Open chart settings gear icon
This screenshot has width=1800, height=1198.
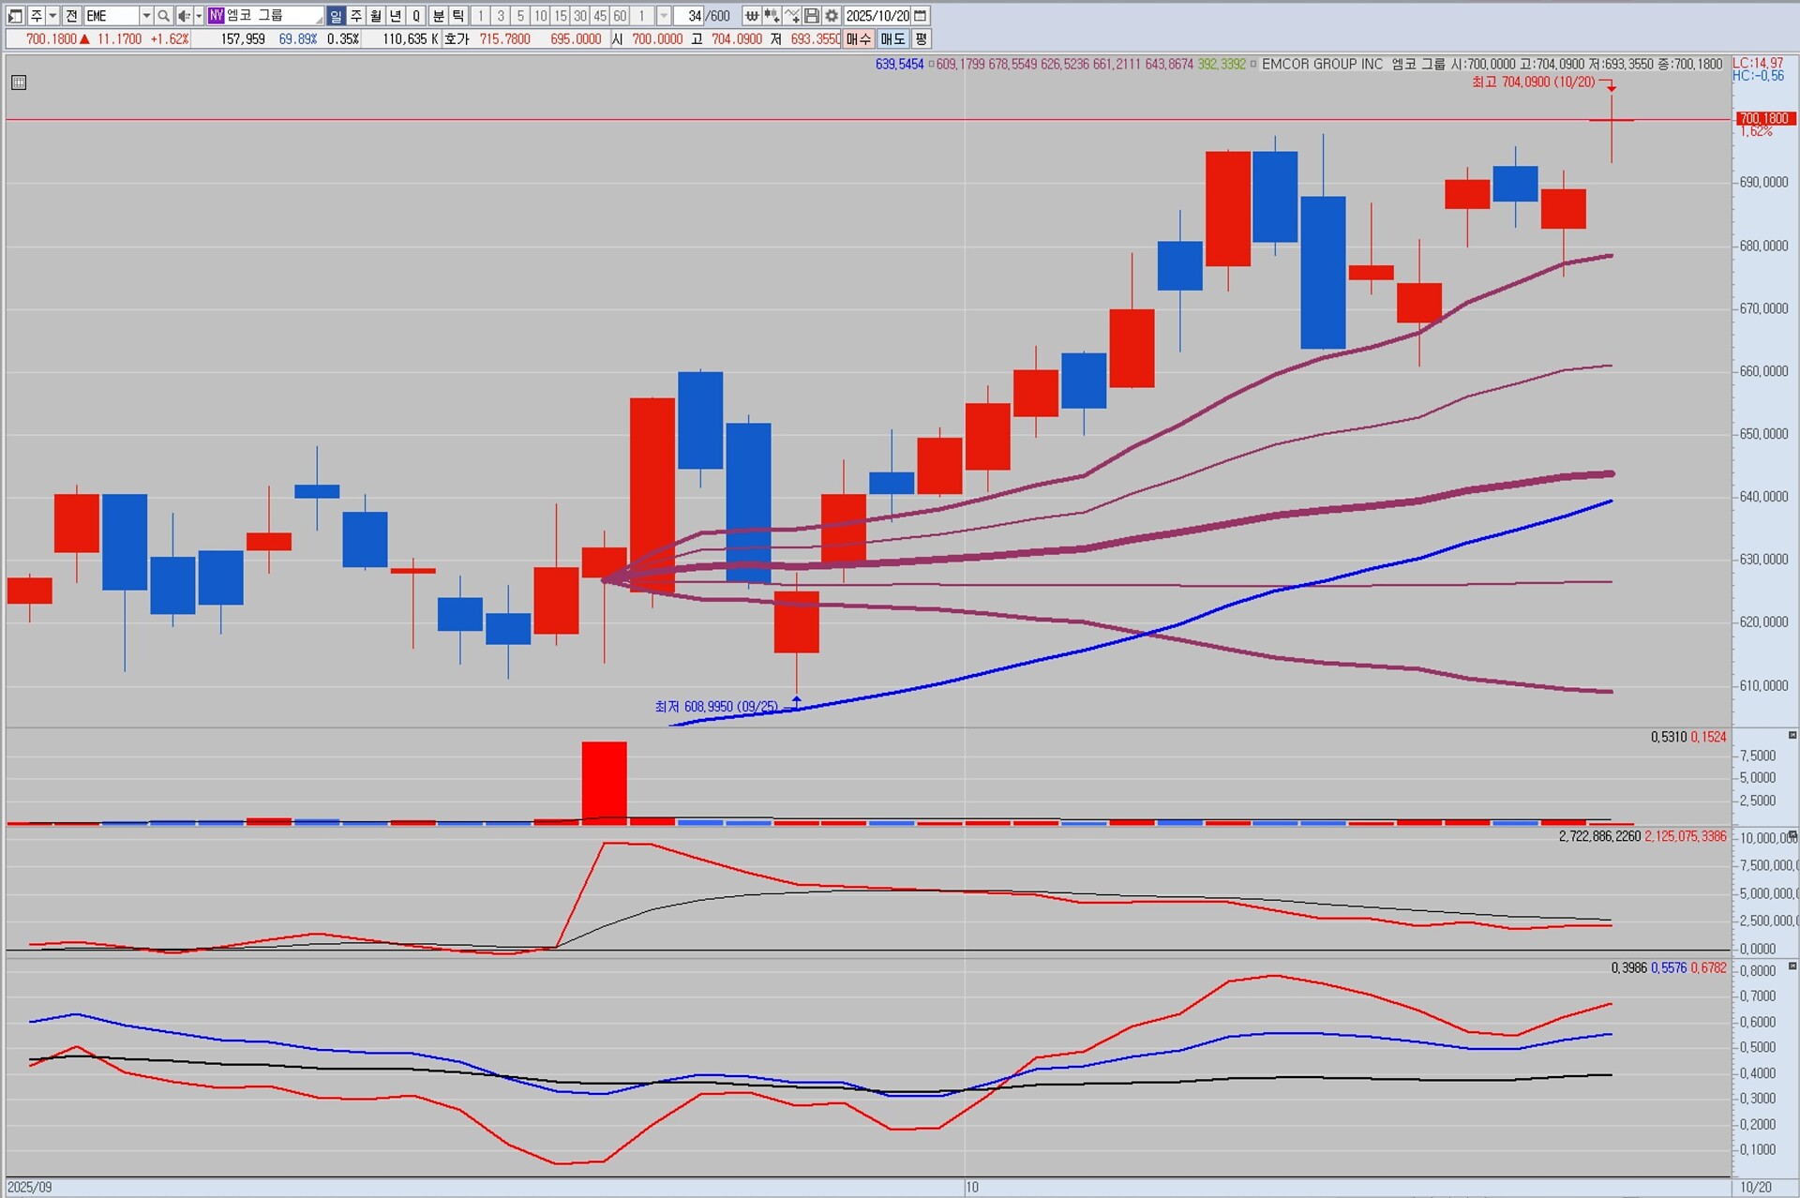pyautogui.click(x=832, y=16)
